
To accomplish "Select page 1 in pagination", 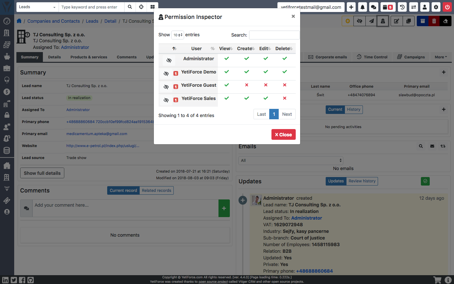I will tap(274, 114).
